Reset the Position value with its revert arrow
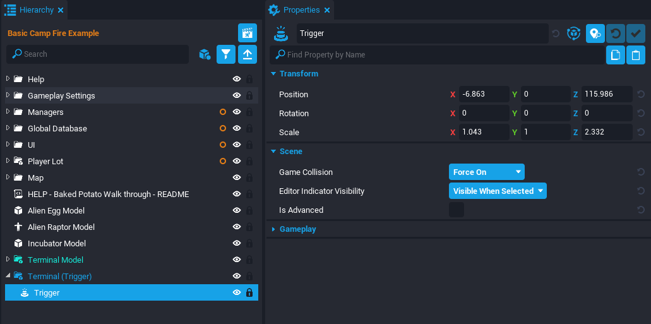Screen dimensions: 651x324 click(641, 95)
